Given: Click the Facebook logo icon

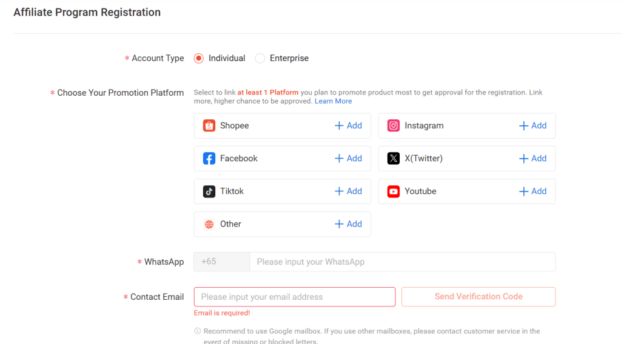Looking at the screenshot, I should 209,159.
